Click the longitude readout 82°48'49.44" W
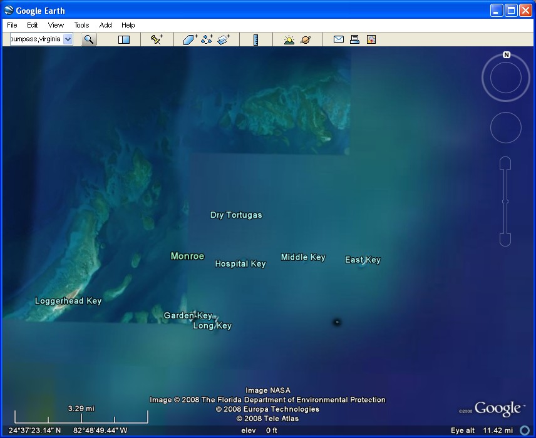The height and width of the screenshot is (438, 536). pyautogui.click(x=100, y=430)
